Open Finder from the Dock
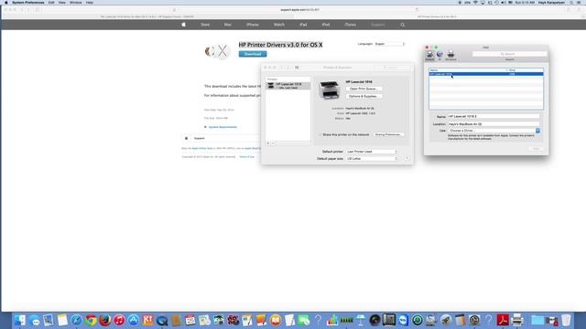Screen dimensions: 586x329 click(20, 320)
